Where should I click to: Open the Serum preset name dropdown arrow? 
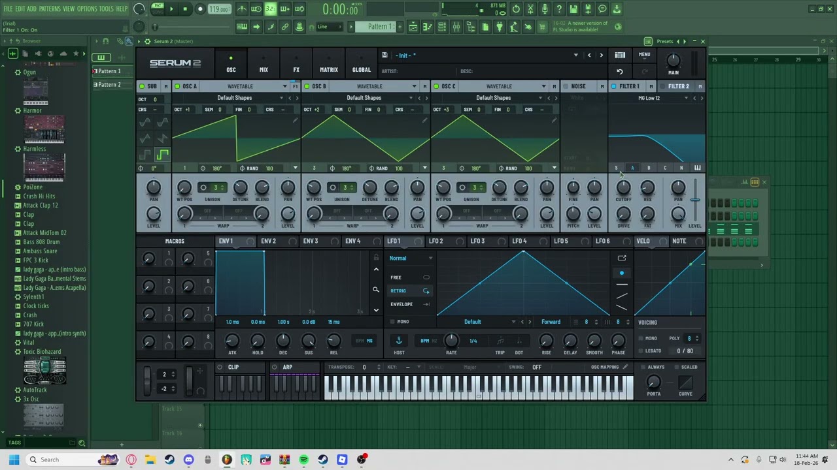click(x=576, y=55)
